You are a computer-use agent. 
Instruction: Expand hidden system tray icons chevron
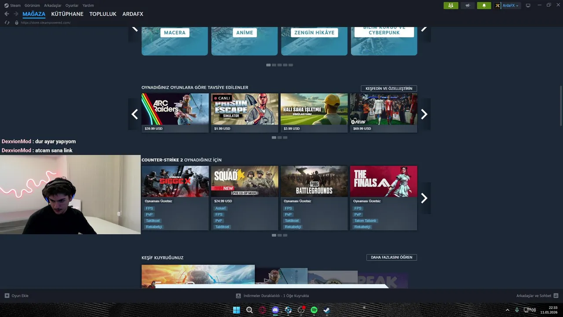(507, 310)
